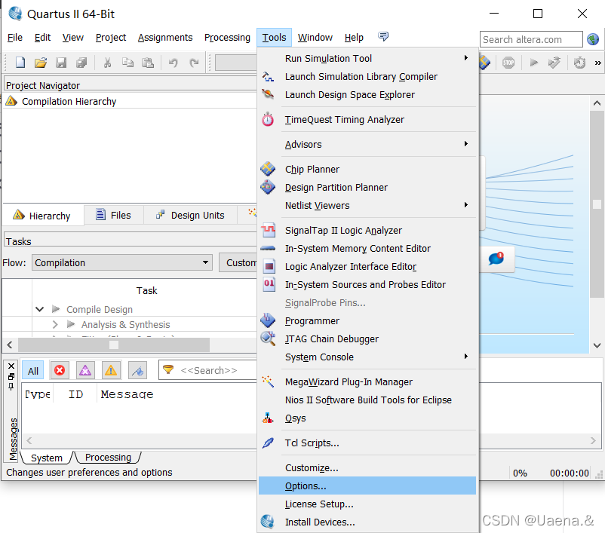
Task: Open Tcl Scripts... dialog
Action: (x=367, y=443)
